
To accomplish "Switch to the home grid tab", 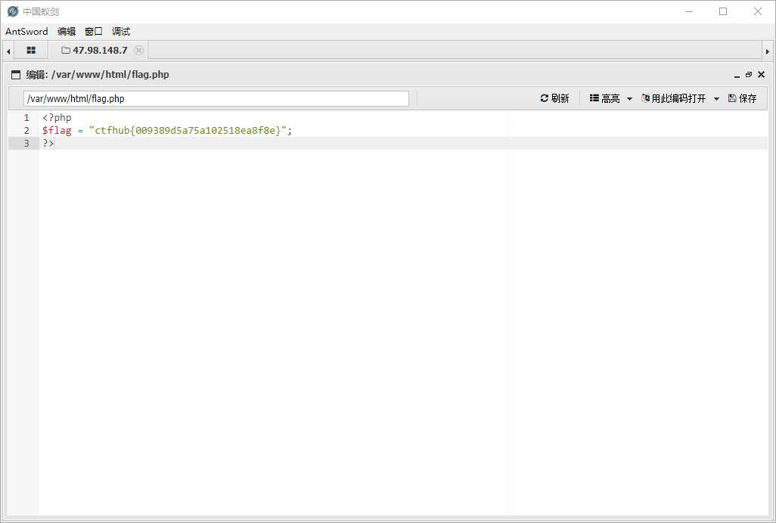I will [31, 51].
